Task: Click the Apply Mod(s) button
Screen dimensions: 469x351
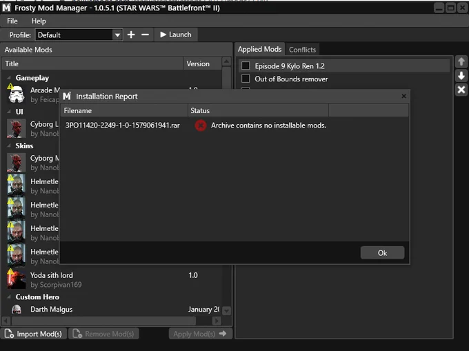Action: pyautogui.click(x=200, y=334)
